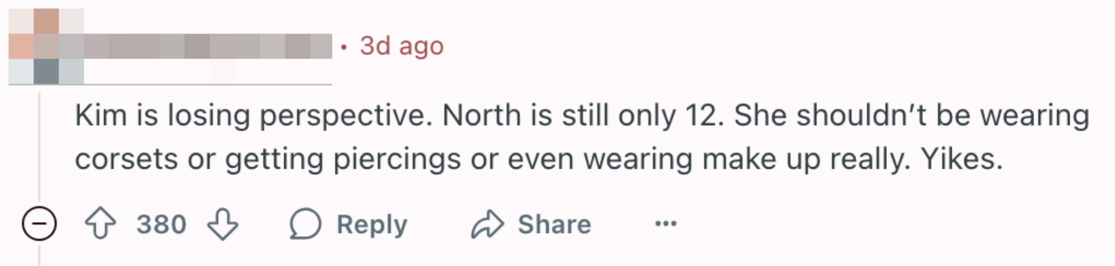The image size is (1115, 266).
Task: Click the vote count showing 380
Action: pyautogui.click(x=162, y=224)
